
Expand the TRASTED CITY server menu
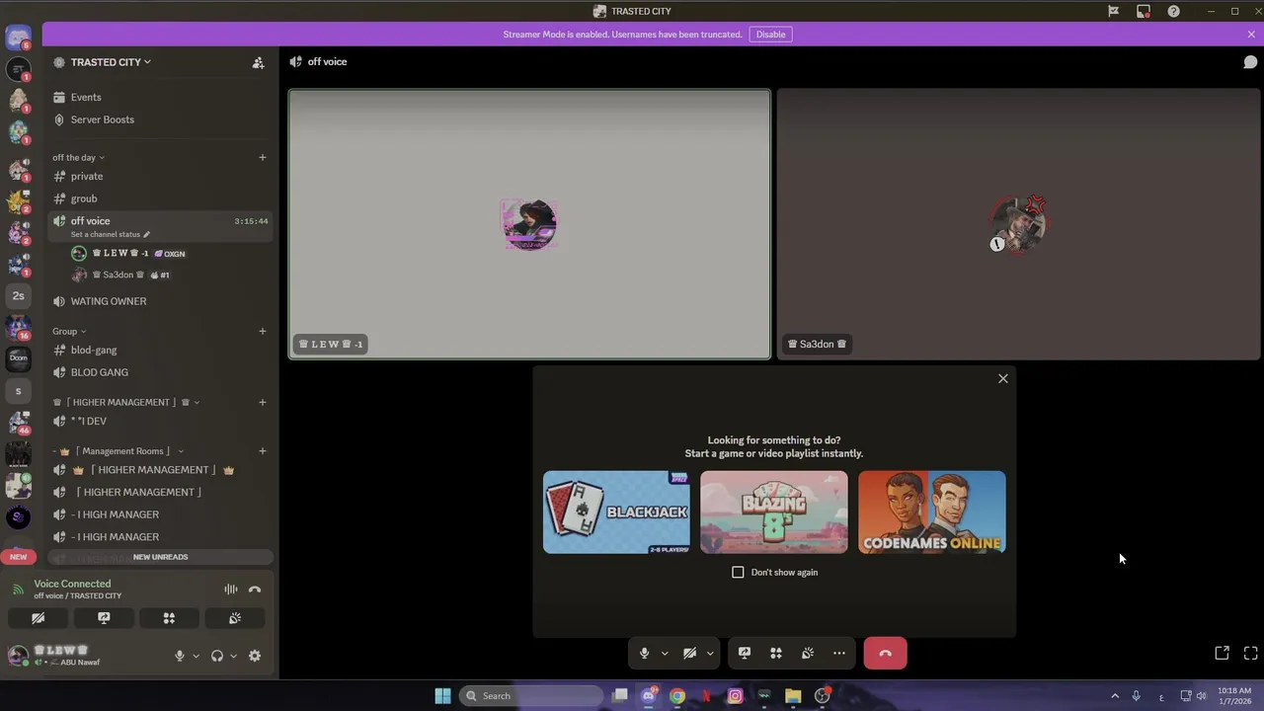pos(111,62)
